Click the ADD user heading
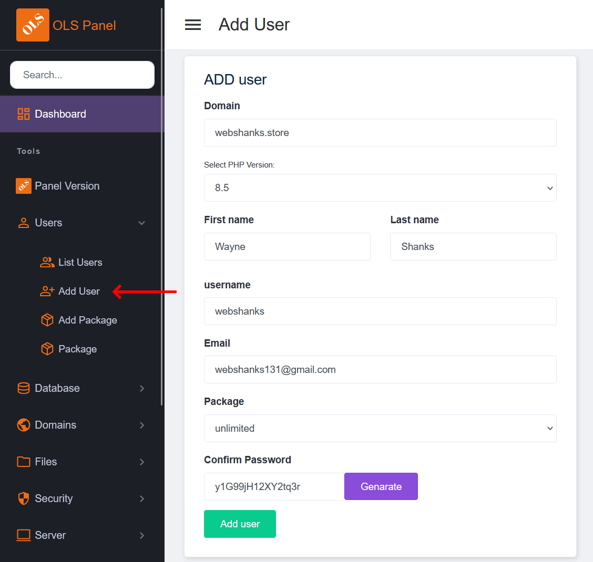The height and width of the screenshot is (562, 593). tap(235, 80)
